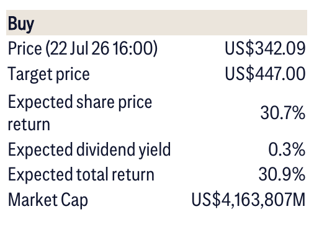Viewport: 314px width, 227px height.
Task: Select the Expected dividend yield label
Action: pyautogui.click(x=89, y=149)
